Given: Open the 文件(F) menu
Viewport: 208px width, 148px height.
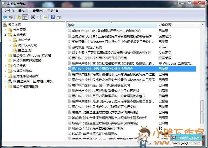Looking at the screenshot, I should [9, 11].
